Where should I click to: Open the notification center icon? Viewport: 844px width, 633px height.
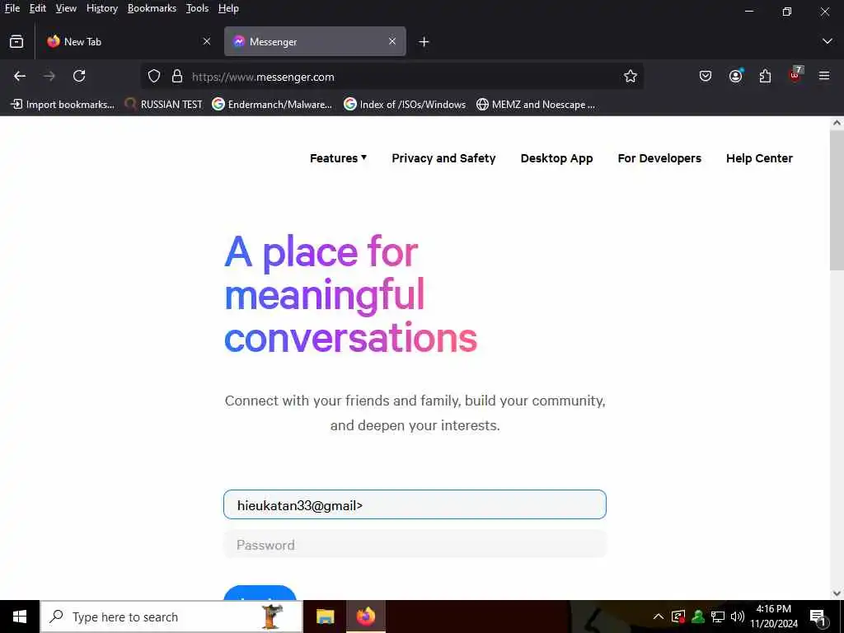tap(818, 618)
